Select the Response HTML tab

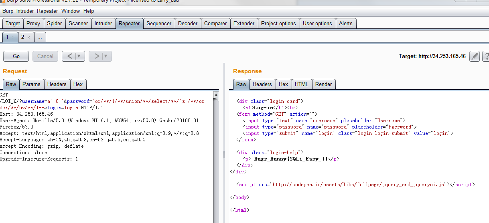[302, 84]
